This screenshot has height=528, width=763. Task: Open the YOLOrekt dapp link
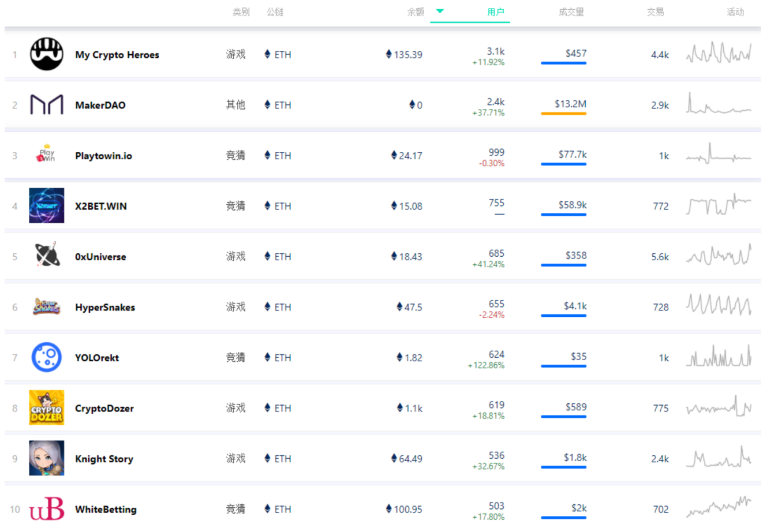pyautogui.click(x=97, y=358)
